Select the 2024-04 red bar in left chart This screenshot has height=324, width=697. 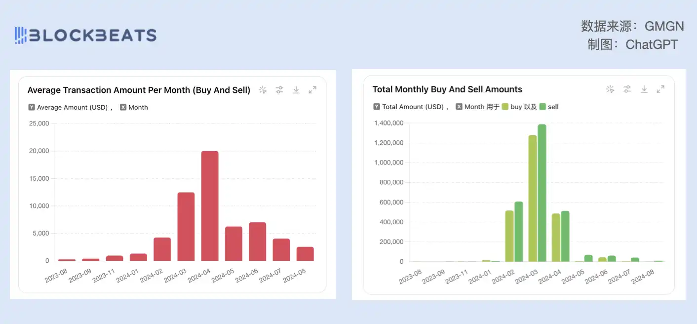pos(210,206)
